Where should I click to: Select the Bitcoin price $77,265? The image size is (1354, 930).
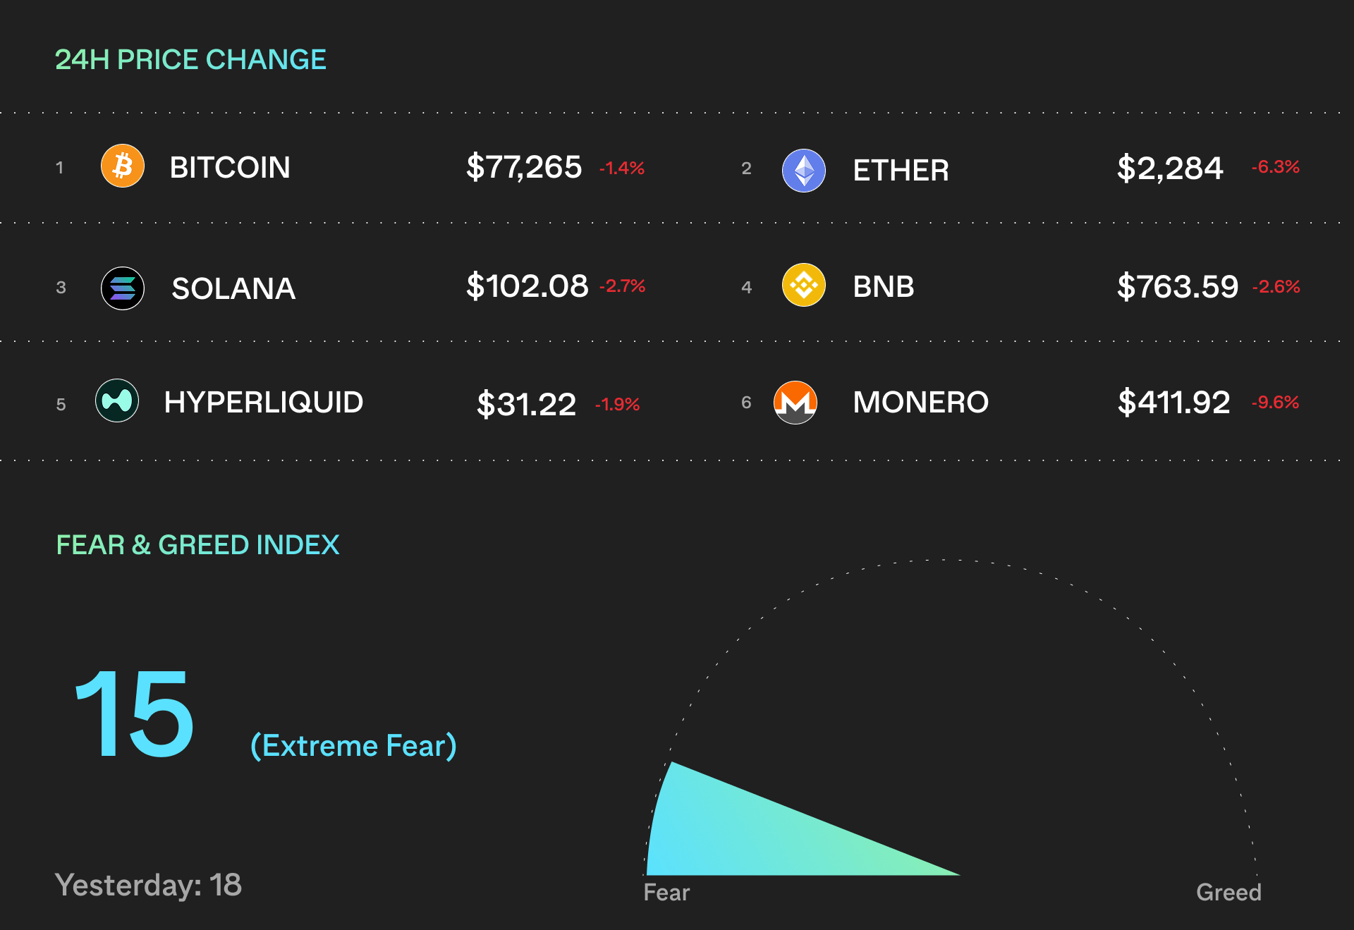coord(524,168)
